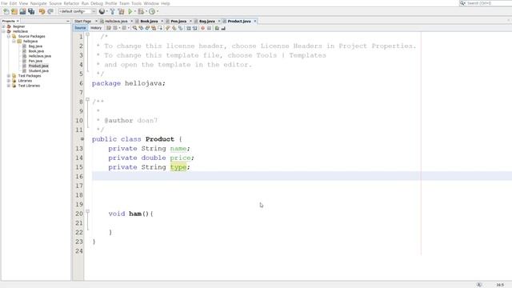The image size is (512, 288).
Task: Switch editor to History view
Action: click(96, 28)
